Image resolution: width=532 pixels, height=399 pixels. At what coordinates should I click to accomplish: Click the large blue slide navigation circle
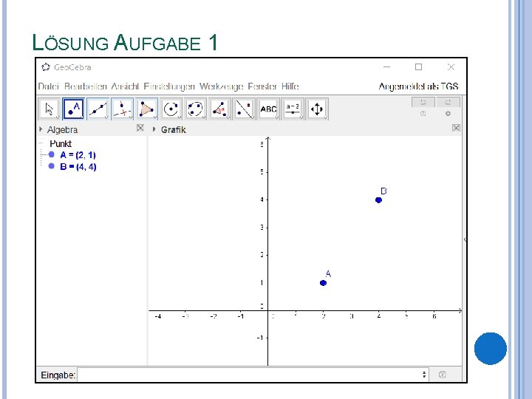pos(491,349)
